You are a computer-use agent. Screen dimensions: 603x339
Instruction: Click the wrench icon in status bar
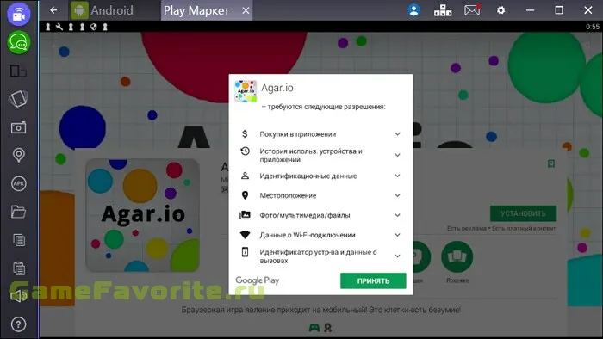tap(59, 27)
